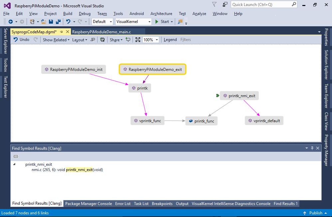Select the vprintk_func node

pyautogui.click(x=148, y=121)
